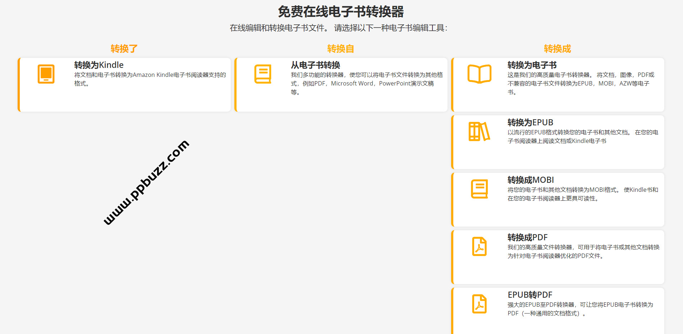
Task: Click the description starting 强大的EPUB至PDF转换器
Action: pos(581,309)
